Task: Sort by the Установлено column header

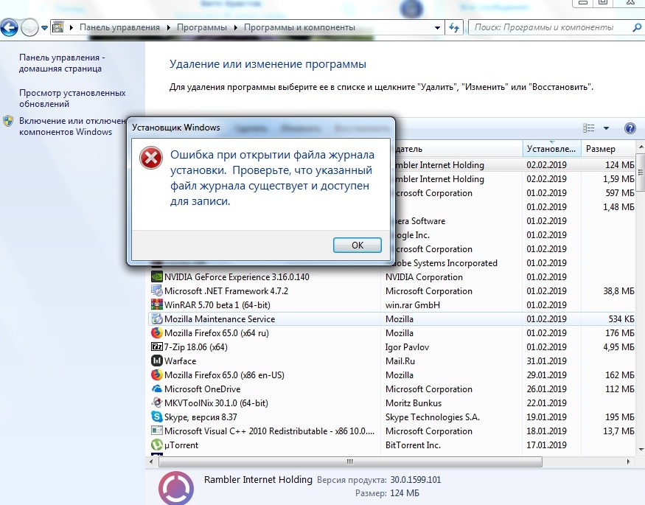Action: click(x=551, y=149)
